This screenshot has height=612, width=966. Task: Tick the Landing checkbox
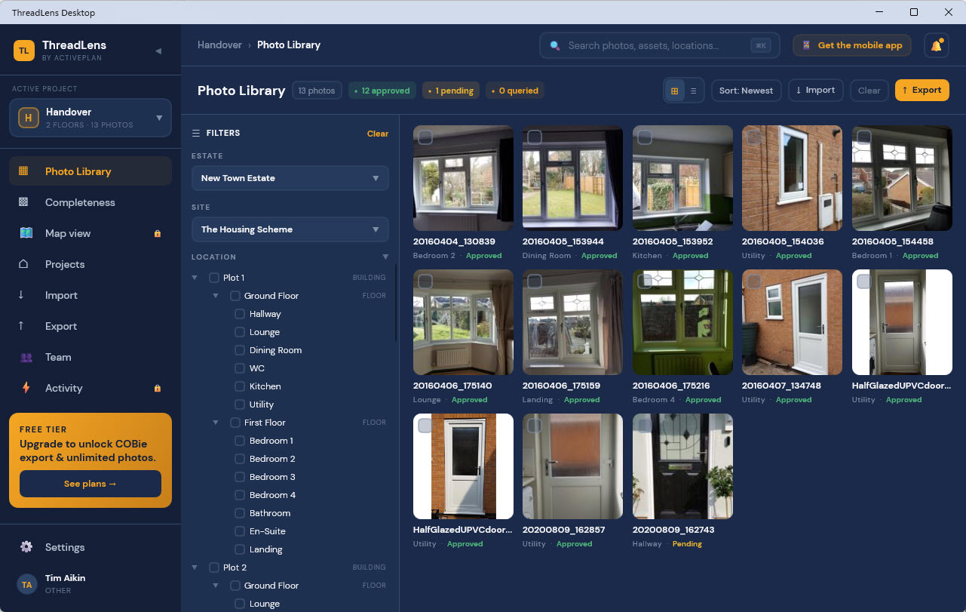click(x=240, y=549)
